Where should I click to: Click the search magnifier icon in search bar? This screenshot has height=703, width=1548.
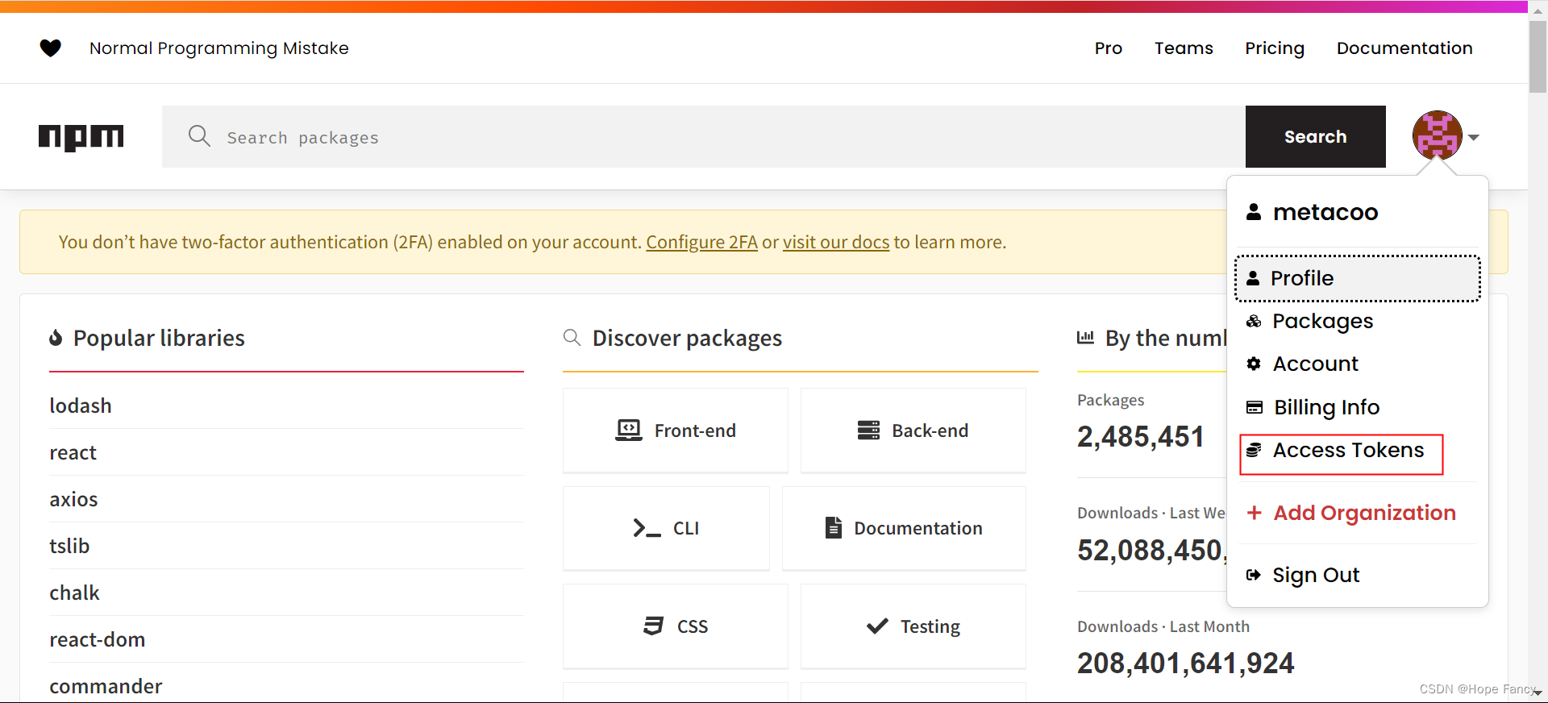pos(199,136)
